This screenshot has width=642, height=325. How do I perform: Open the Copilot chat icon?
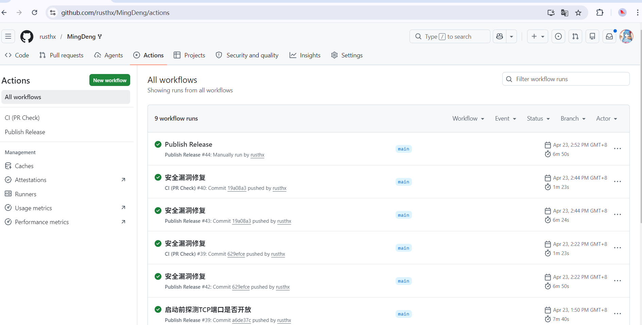pyautogui.click(x=500, y=36)
